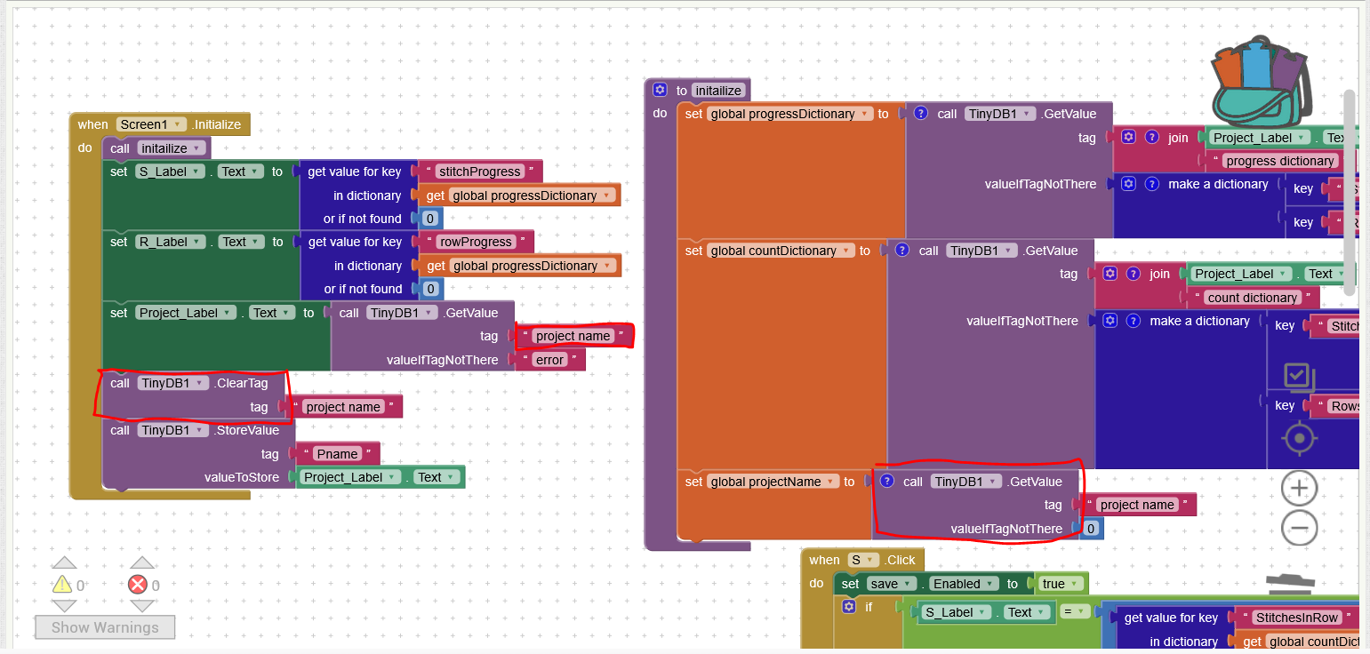Click the vertical workspace scrollbar
Viewport: 1370px width, 654px height.
[x=1349, y=192]
